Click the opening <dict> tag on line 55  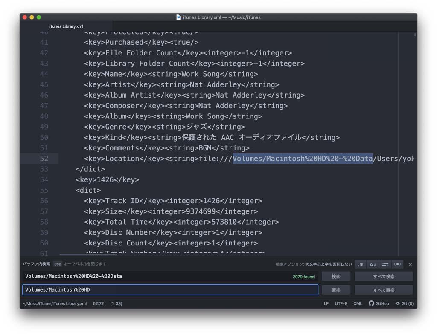(88, 191)
